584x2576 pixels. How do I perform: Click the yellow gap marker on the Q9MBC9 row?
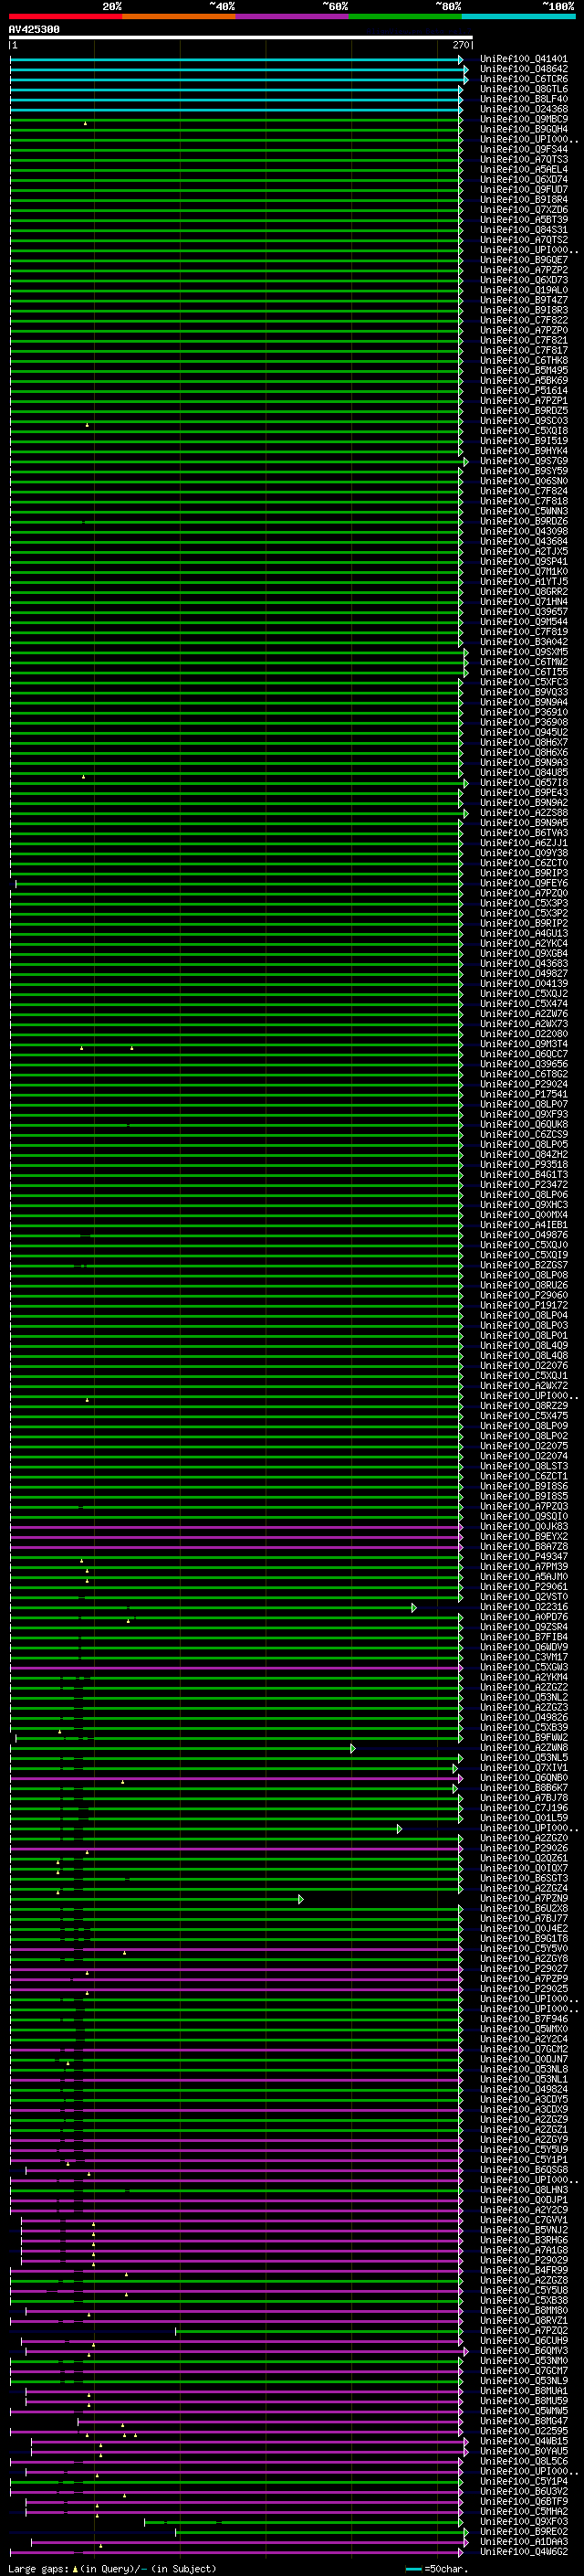[x=86, y=123]
